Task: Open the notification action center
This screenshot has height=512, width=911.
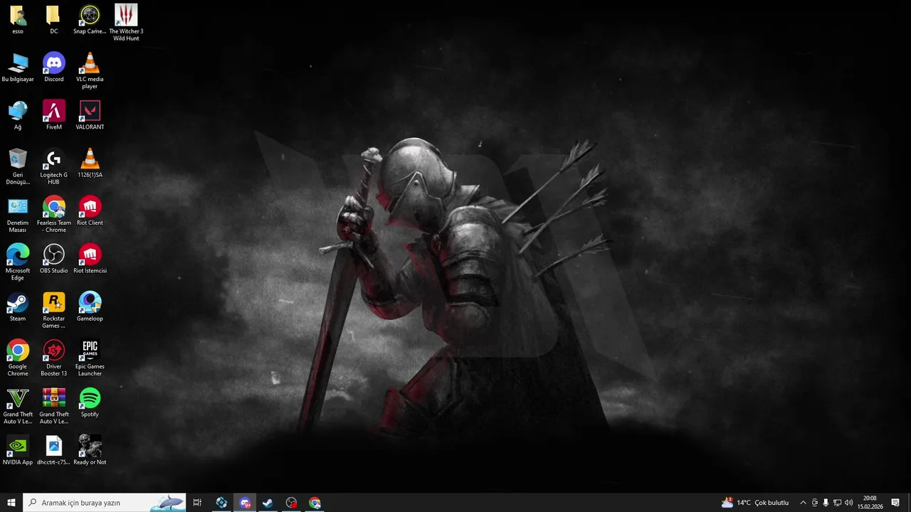Action: tap(895, 503)
